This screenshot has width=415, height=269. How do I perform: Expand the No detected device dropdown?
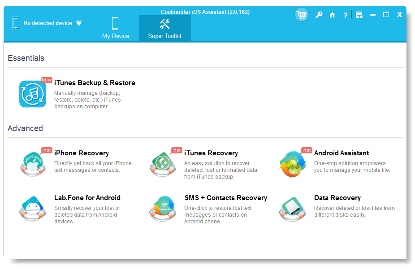point(79,23)
